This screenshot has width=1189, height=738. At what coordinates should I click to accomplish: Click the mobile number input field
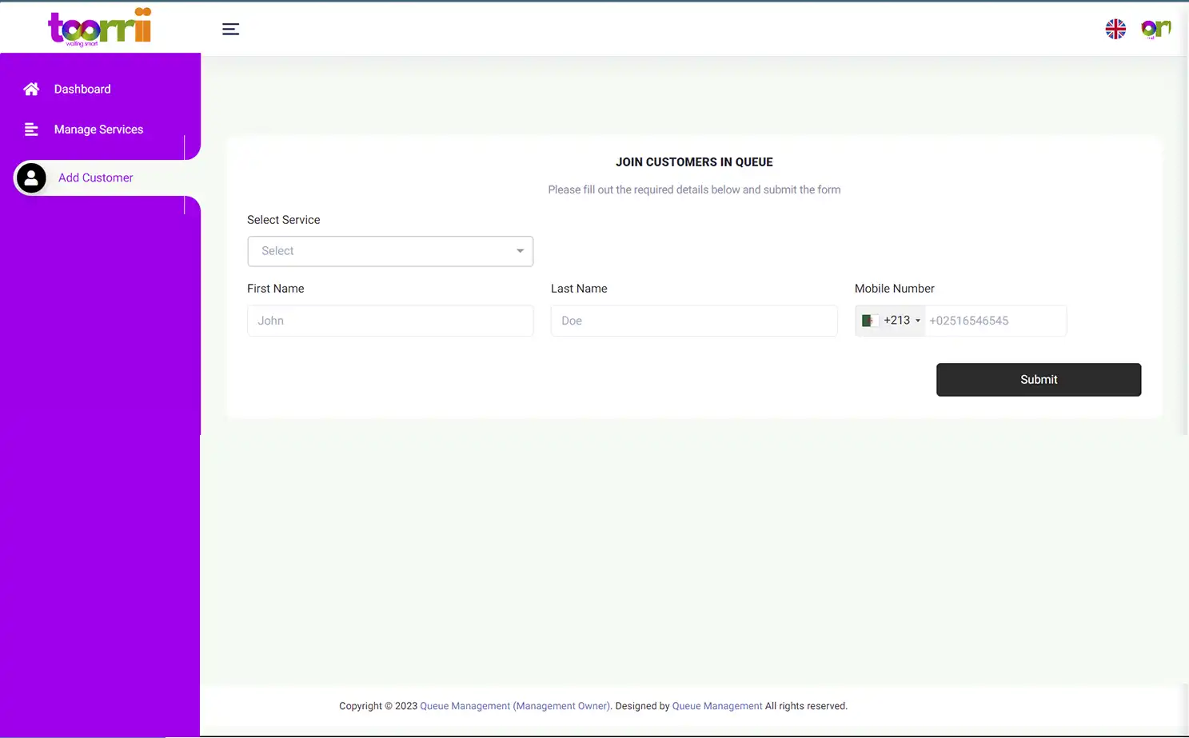tap(995, 321)
